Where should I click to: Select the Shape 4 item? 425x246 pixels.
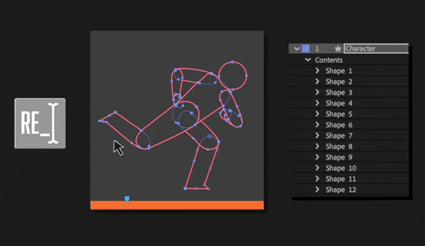point(339,103)
